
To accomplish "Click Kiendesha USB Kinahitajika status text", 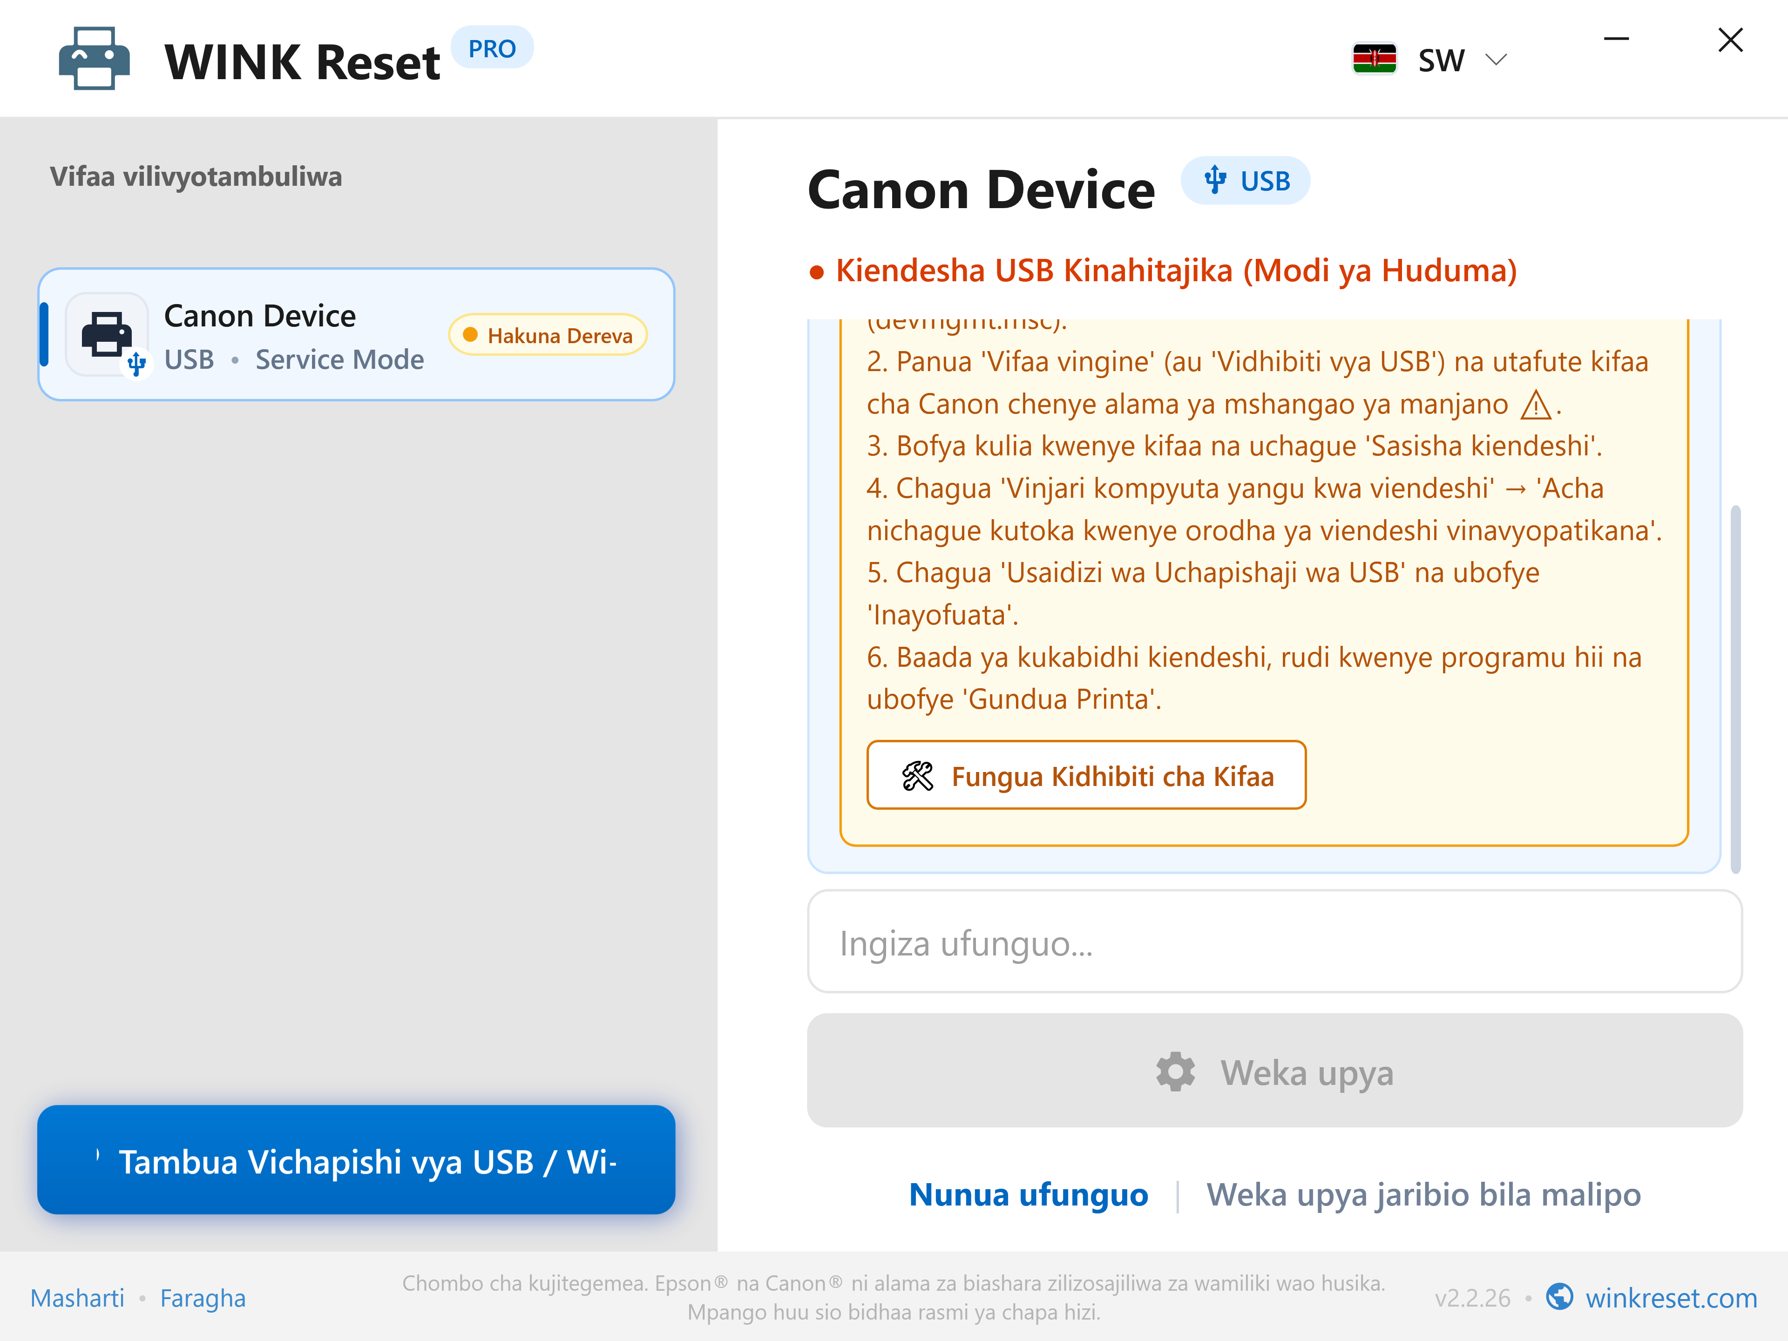I will click(1176, 271).
